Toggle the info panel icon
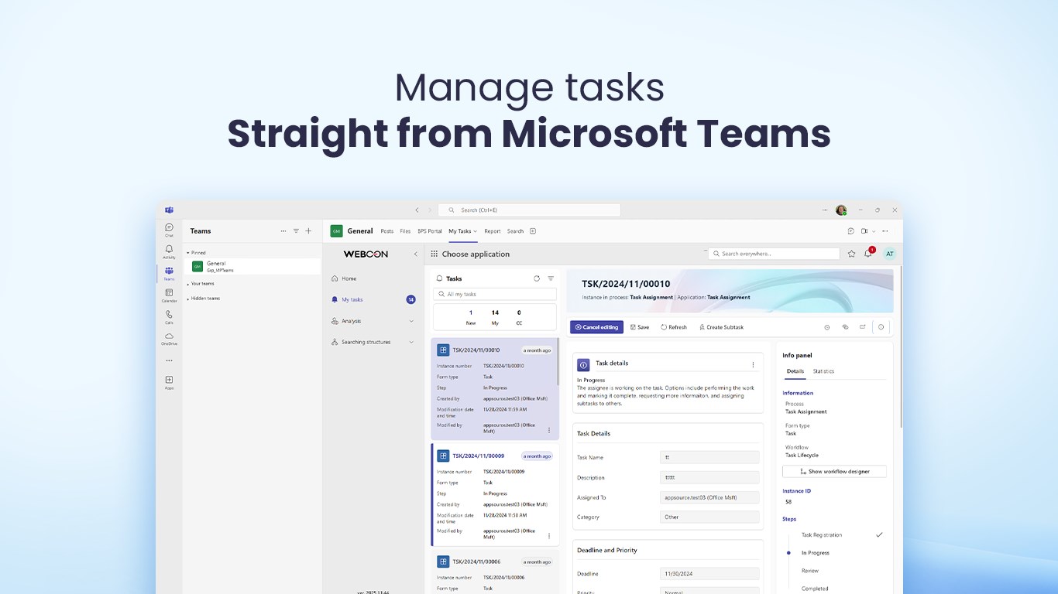 [881, 327]
